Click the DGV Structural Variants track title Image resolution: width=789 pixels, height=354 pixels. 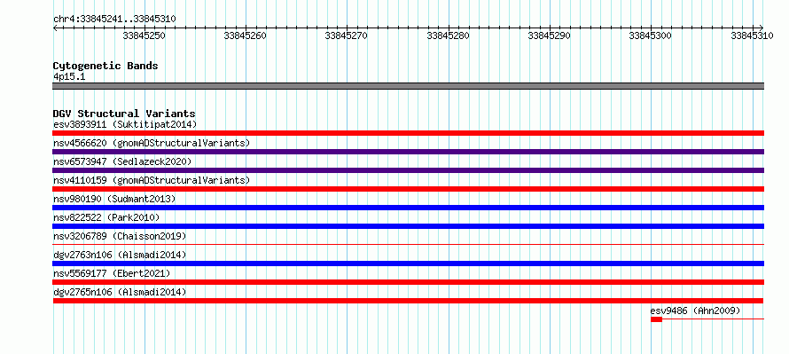[124, 114]
